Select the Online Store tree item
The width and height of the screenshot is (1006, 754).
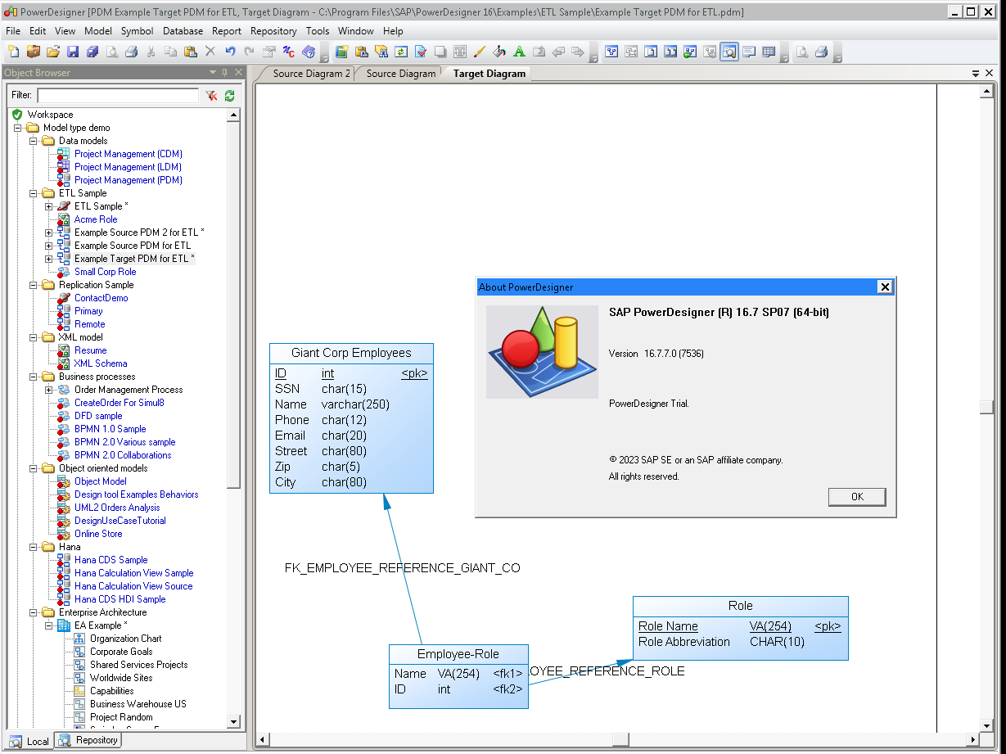[x=98, y=534]
